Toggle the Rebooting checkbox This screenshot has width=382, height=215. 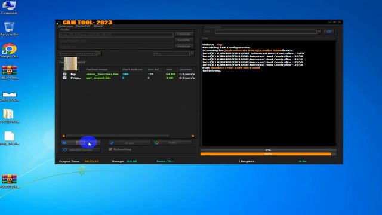click(110, 149)
